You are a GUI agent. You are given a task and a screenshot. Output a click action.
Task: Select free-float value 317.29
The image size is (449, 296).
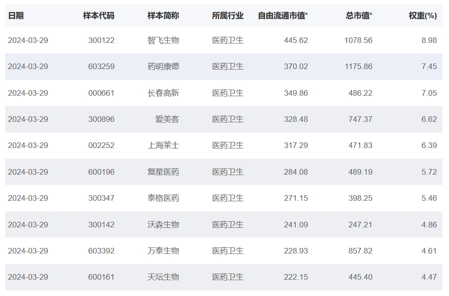click(296, 145)
